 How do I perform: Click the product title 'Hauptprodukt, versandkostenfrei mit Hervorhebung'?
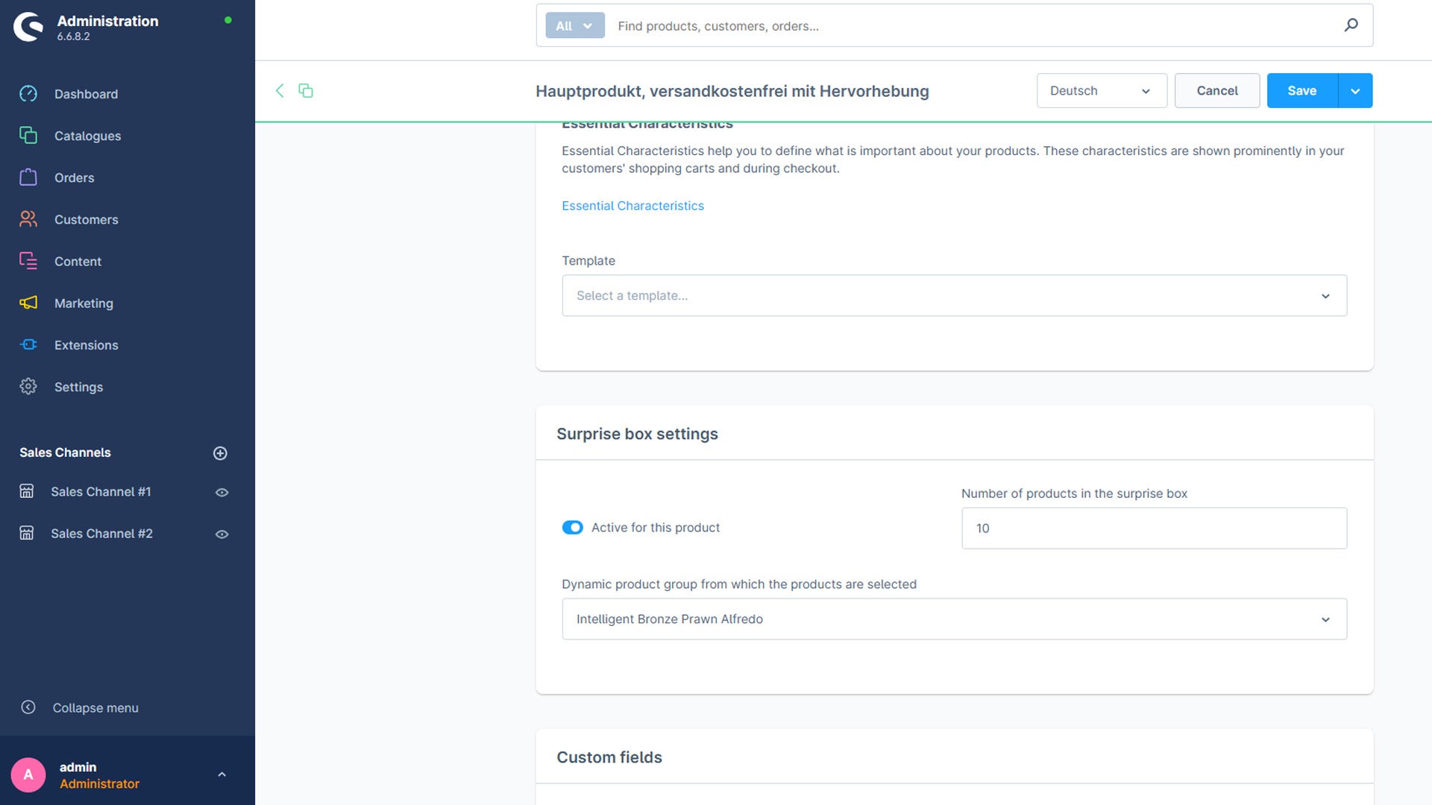point(732,91)
